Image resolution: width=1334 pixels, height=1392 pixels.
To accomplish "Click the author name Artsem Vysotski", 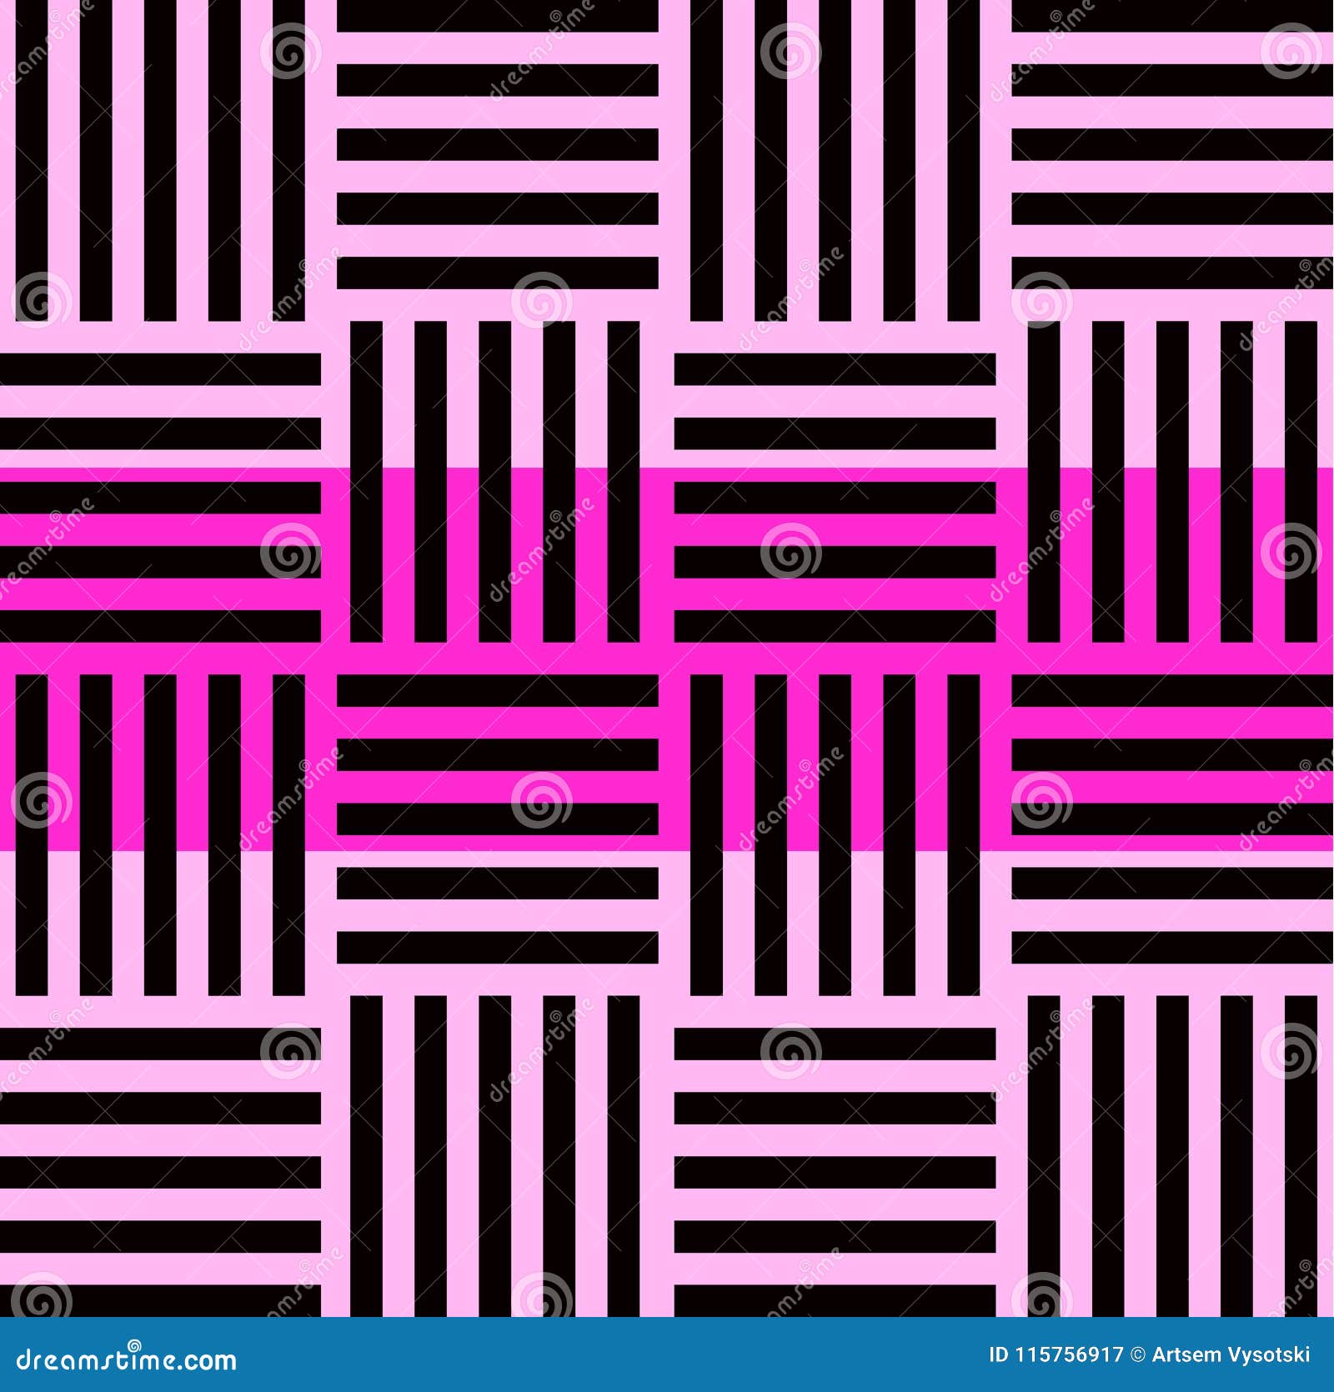I will tap(1231, 1355).
